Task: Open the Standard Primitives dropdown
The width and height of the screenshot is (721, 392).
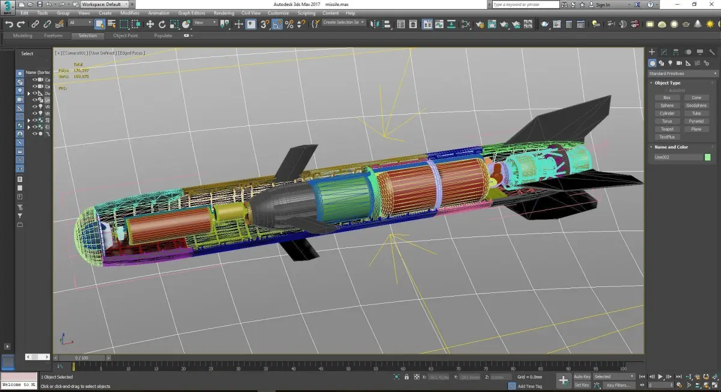Action: (683, 73)
